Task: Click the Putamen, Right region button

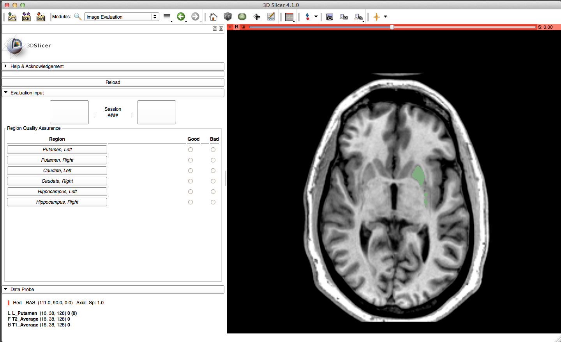Action: (57, 160)
